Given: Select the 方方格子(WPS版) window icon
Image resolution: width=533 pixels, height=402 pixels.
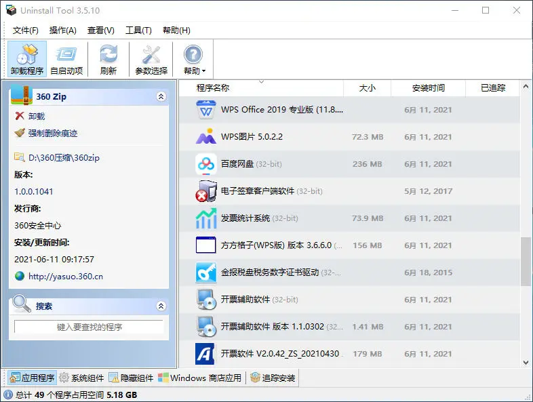Looking at the screenshot, I should tap(206, 245).
